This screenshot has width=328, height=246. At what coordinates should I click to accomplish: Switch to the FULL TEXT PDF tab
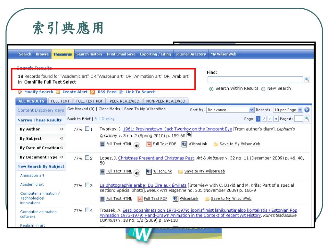[90, 101]
